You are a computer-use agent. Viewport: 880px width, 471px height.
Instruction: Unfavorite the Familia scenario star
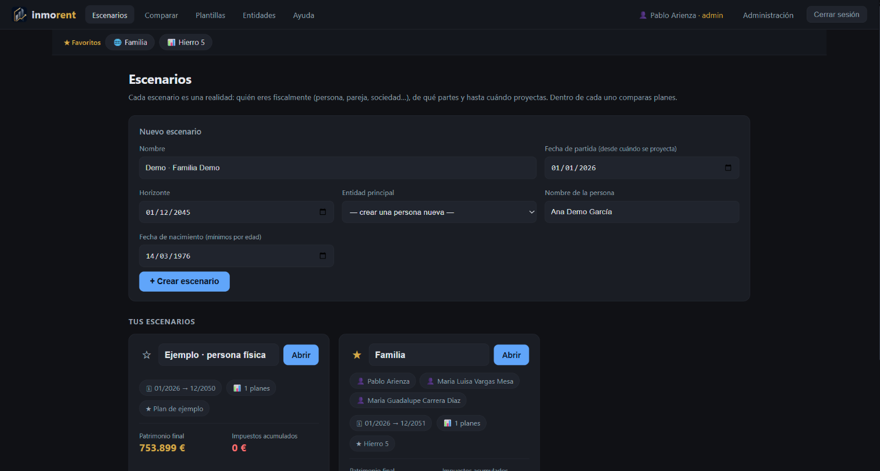pos(357,355)
